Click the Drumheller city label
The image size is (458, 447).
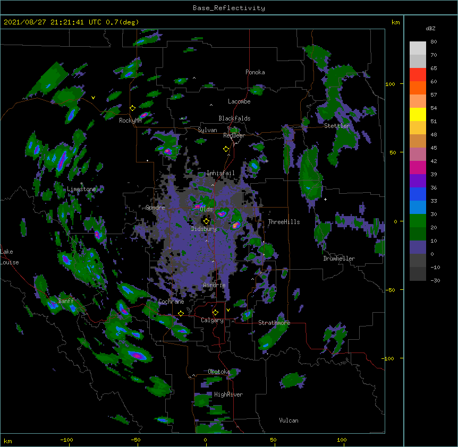click(x=339, y=259)
